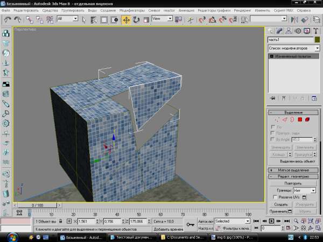Expand the Мягкое выделение rollout
Screen dimensions: 323x242
tap(293, 169)
